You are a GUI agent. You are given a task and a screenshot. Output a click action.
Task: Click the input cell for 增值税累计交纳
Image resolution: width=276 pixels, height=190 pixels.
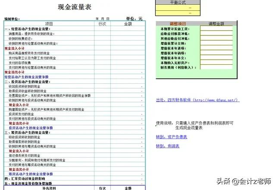[216, 43]
